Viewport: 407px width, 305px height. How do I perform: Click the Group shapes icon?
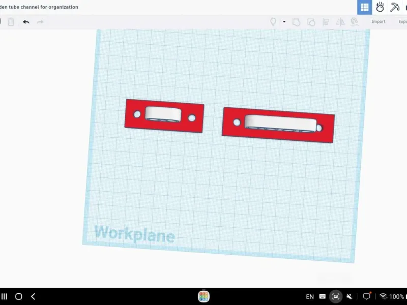(297, 22)
